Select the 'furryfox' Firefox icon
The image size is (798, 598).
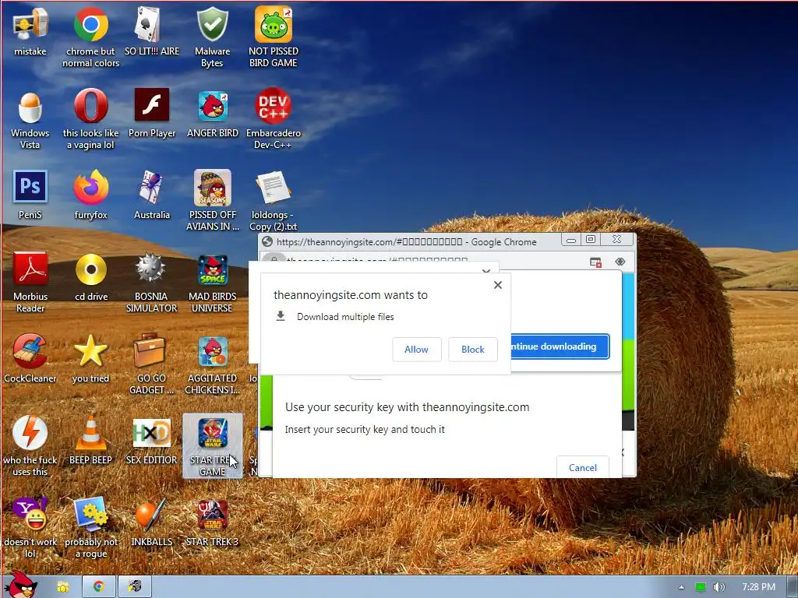(x=90, y=195)
